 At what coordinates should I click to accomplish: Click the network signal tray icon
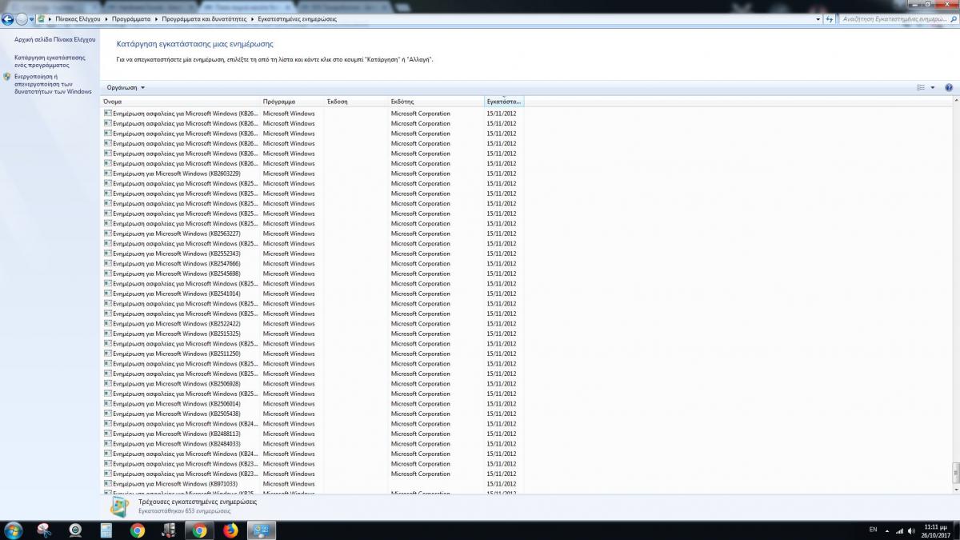(900, 530)
